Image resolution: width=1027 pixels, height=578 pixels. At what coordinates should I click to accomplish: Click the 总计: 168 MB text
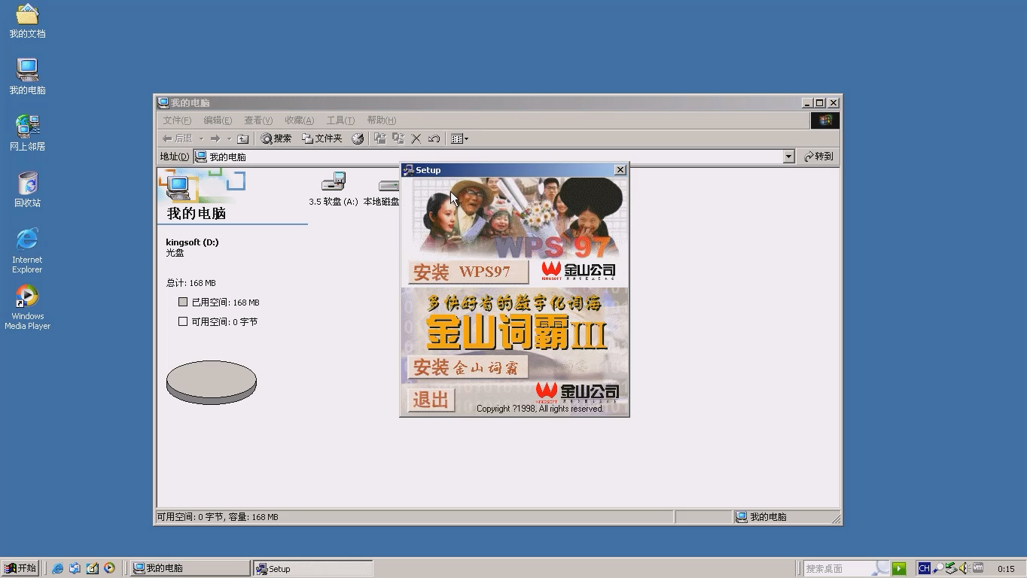[x=191, y=283]
